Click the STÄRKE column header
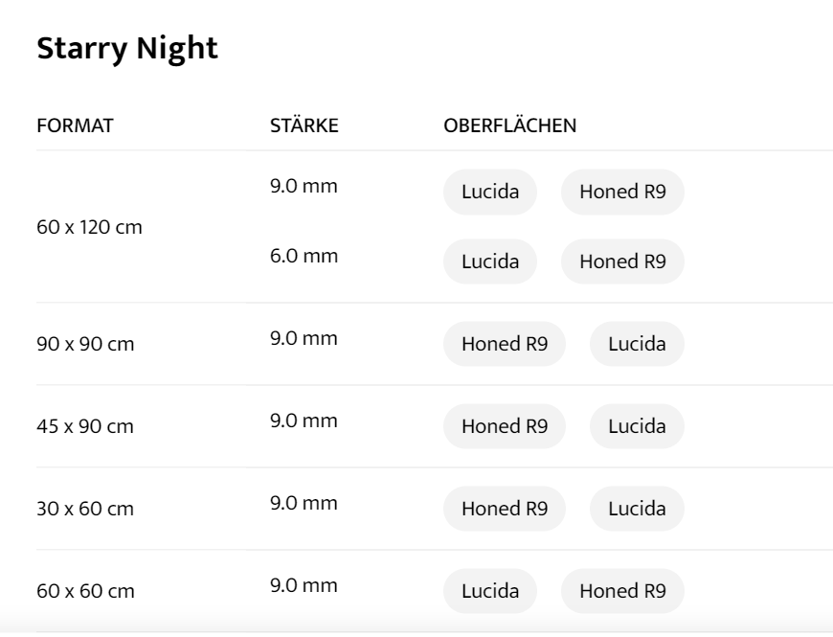833x637 pixels. click(304, 125)
